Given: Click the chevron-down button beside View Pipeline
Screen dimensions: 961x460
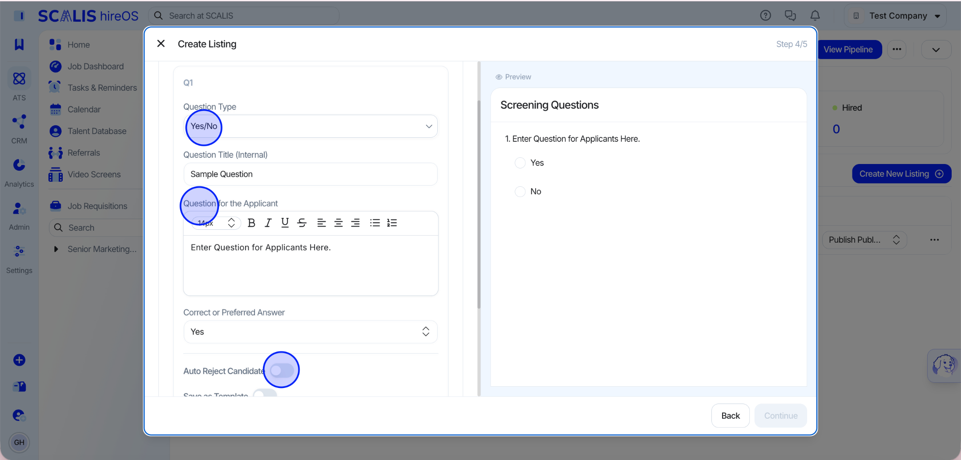Looking at the screenshot, I should click(936, 49).
